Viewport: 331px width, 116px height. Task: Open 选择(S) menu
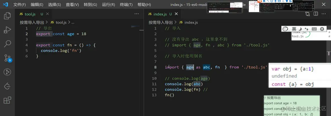(55, 4)
